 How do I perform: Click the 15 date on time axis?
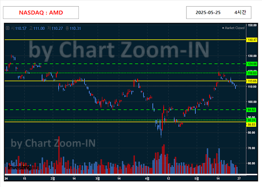coord(24,179)
